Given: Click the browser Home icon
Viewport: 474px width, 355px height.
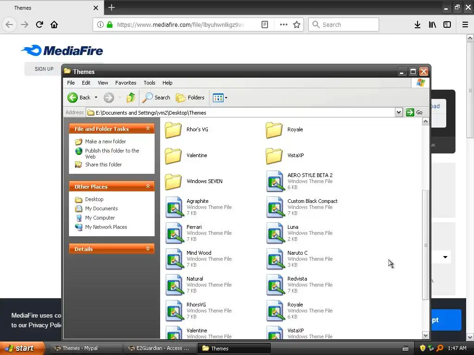Looking at the screenshot, I should click(x=54, y=24).
